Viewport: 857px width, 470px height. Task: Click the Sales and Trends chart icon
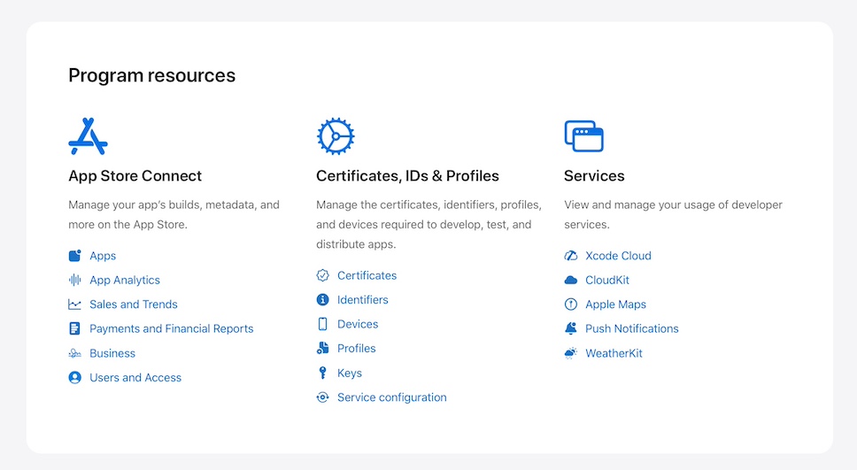tap(75, 304)
